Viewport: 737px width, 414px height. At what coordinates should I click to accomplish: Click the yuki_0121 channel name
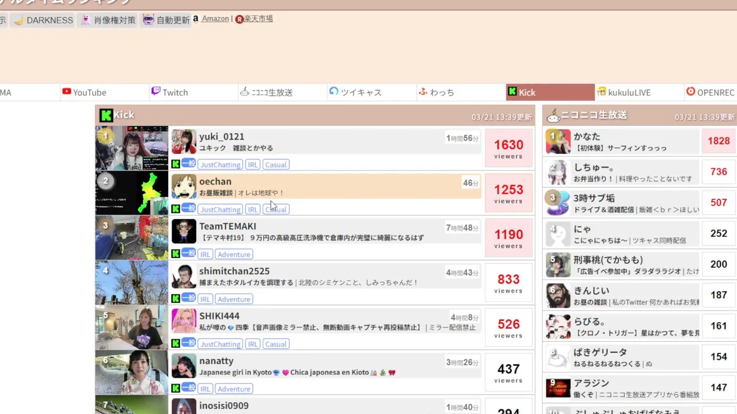tap(222, 137)
